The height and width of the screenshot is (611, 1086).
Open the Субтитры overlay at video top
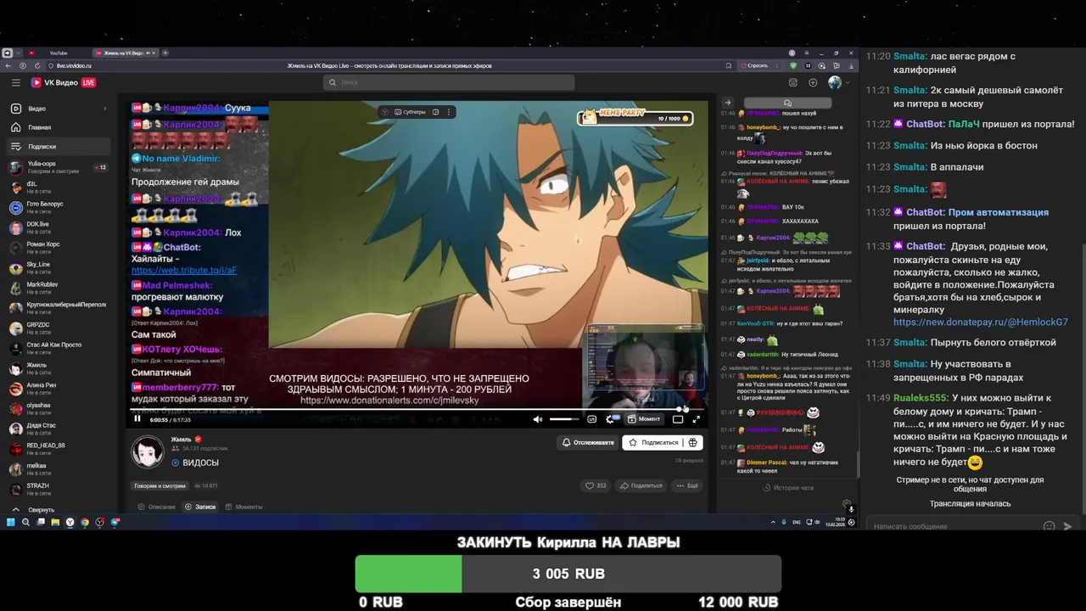click(x=409, y=112)
